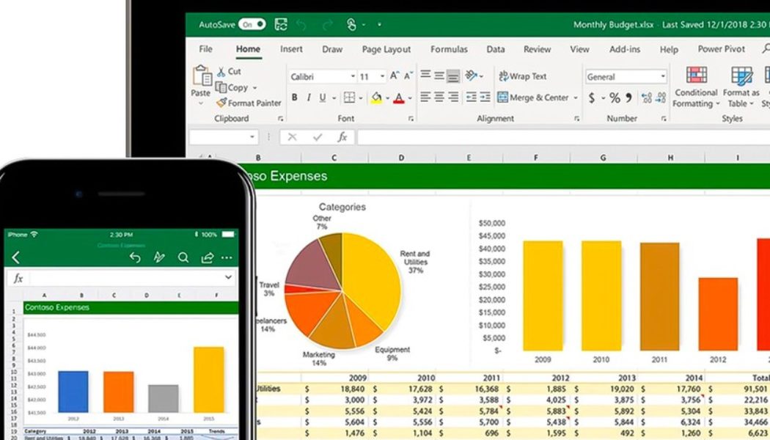770x440 pixels.
Task: Click the Paste button
Action: [201, 81]
